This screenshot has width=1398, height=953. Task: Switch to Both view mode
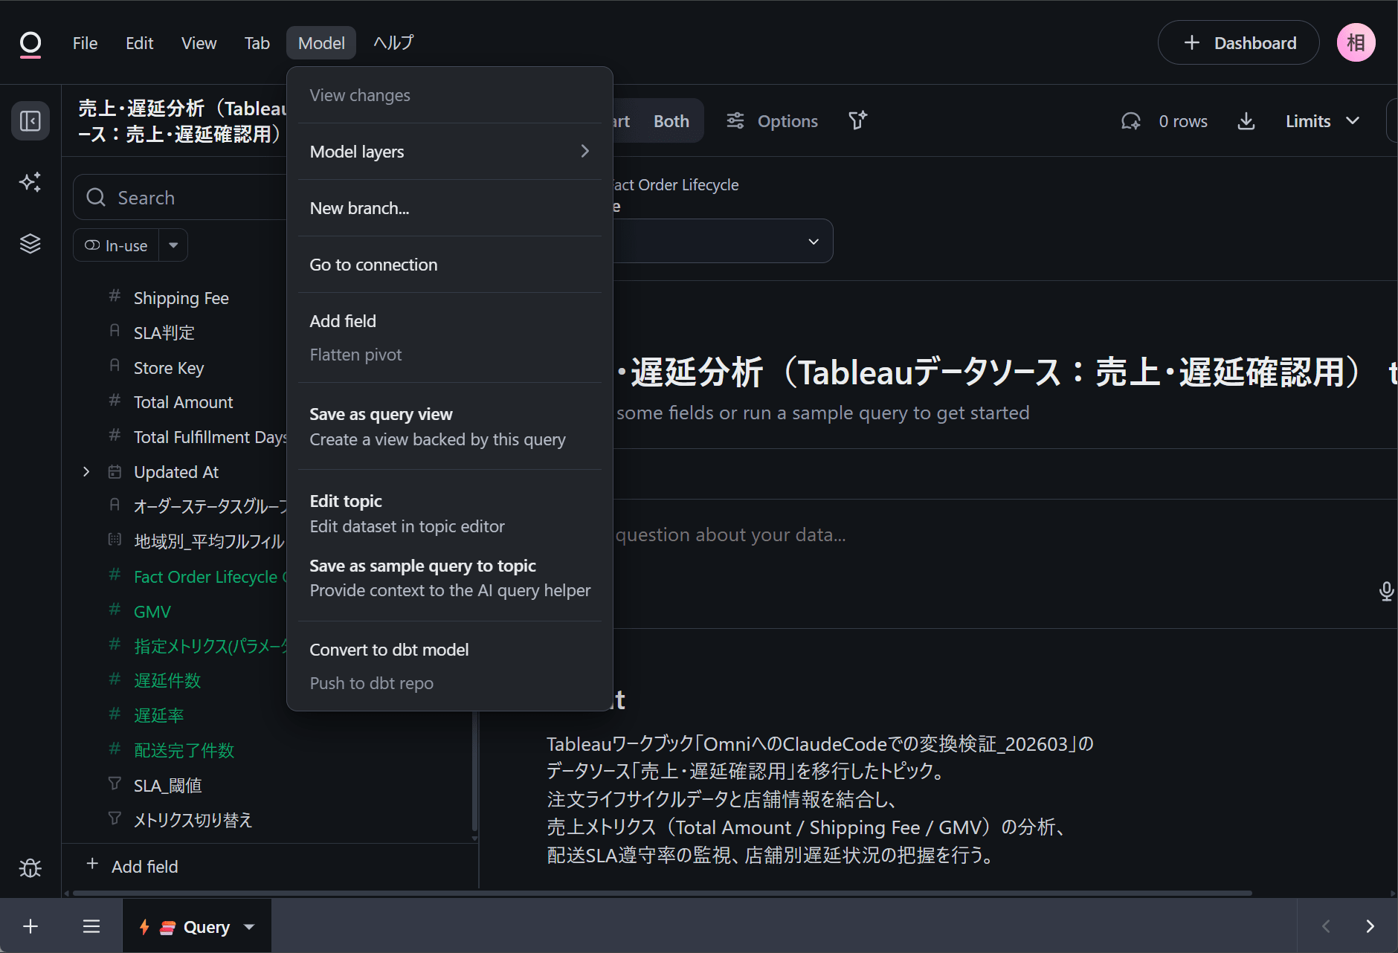click(x=671, y=121)
